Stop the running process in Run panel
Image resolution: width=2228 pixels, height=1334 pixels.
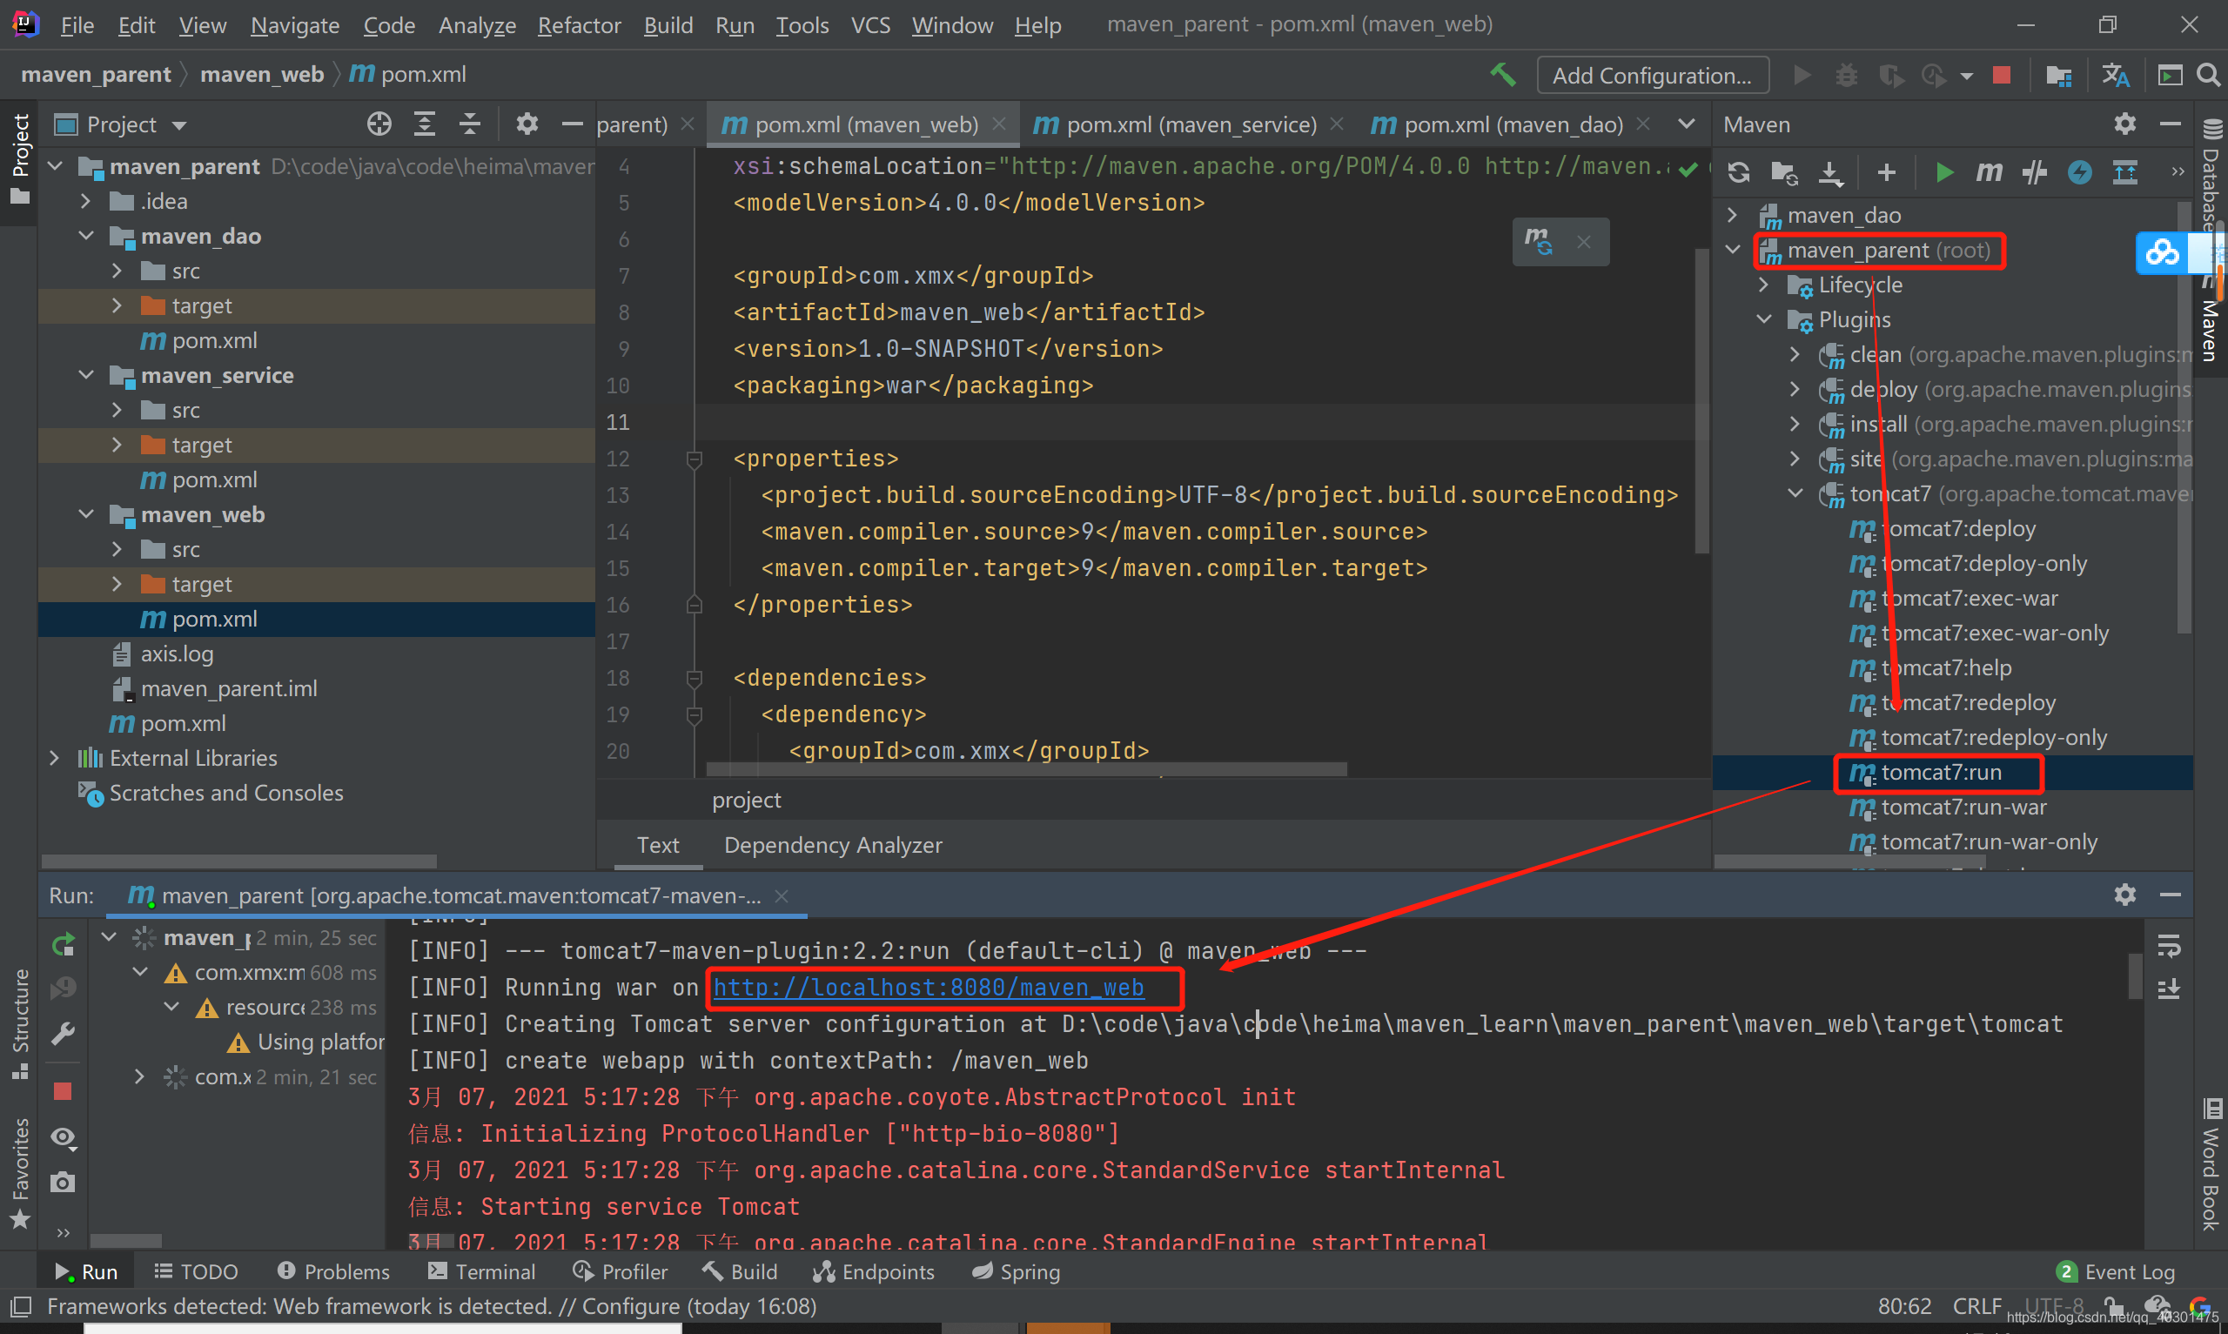(x=62, y=1090)
